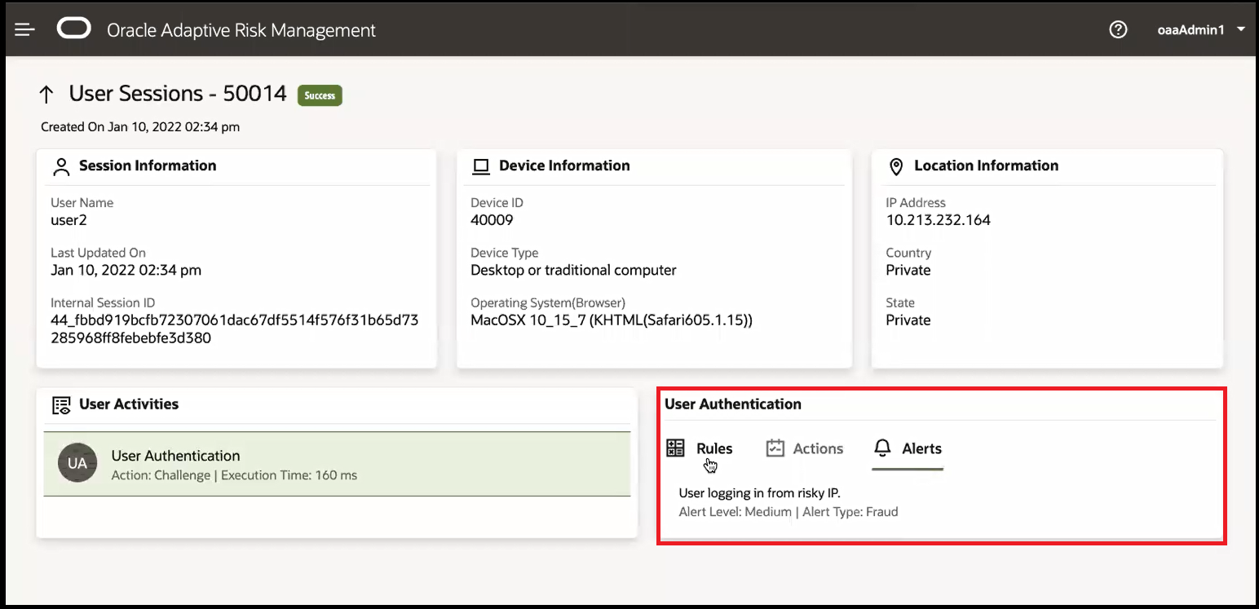Click the back arrow beside User Sessions

tap(46, 95)
